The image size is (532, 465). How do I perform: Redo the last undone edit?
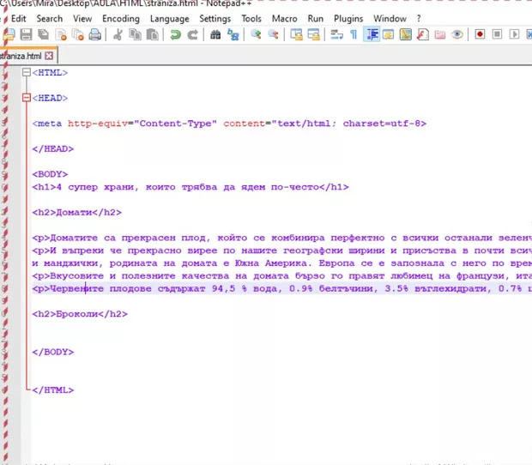click(193, 35)
